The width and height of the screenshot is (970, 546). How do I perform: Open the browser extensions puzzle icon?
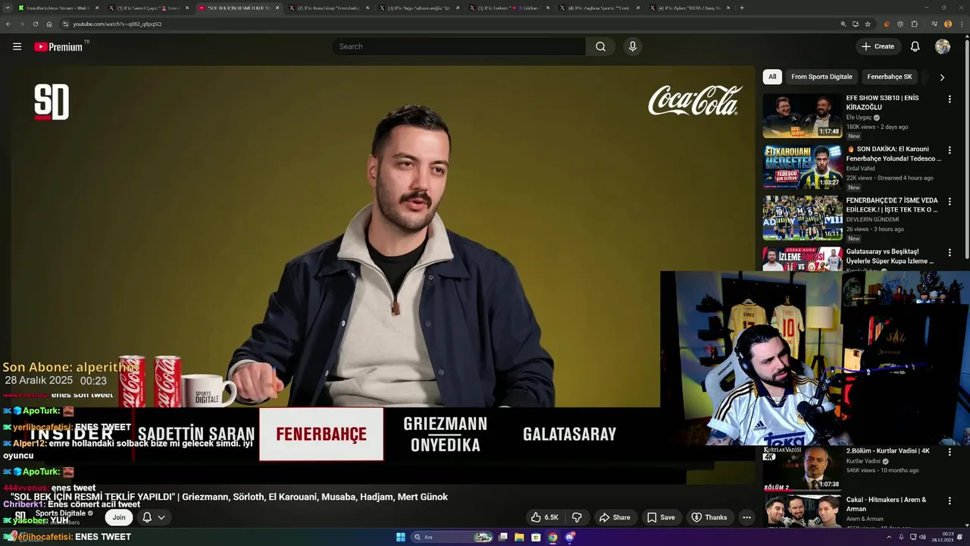(914, 24)
